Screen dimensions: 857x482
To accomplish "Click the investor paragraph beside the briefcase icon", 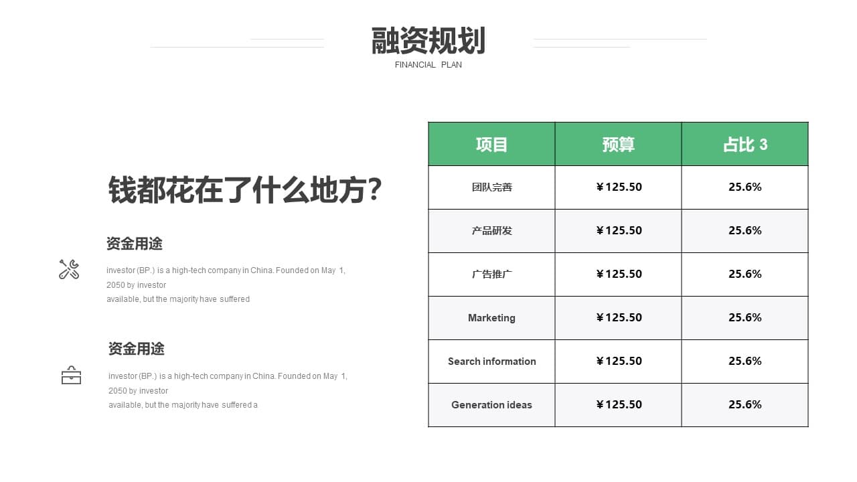I will pyautogui.click(x=228, y=390).
